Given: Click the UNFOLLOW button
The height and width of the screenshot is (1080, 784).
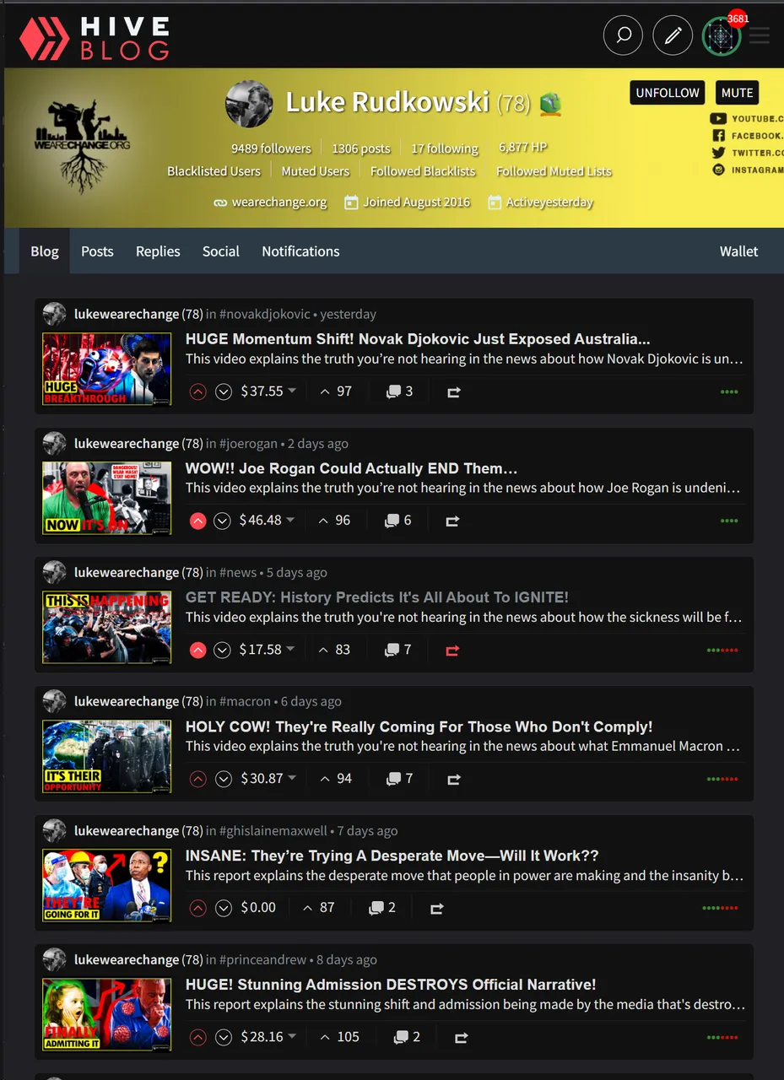Looking at the screenshot, I should pos(668,93).
